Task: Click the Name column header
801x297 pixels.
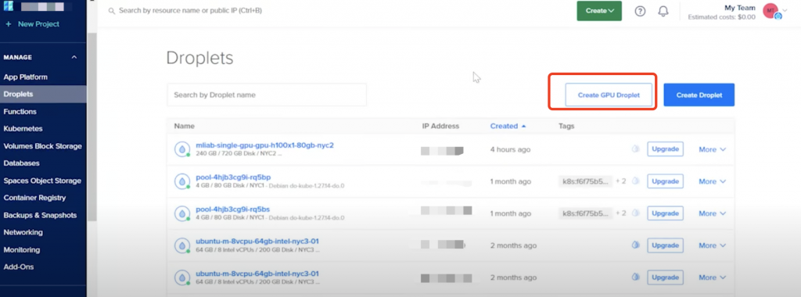Action: click(184, 126)
